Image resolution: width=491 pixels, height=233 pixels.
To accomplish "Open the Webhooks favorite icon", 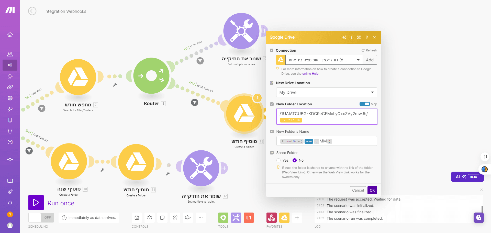I will tap(272, 218).
